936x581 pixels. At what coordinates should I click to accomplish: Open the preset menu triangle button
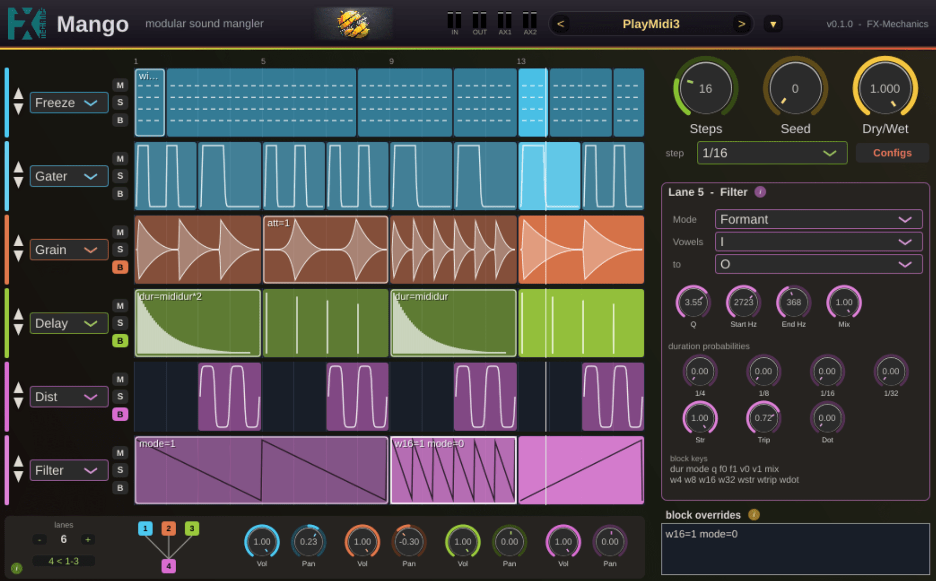pyautogui.click(x=773, y=24)
